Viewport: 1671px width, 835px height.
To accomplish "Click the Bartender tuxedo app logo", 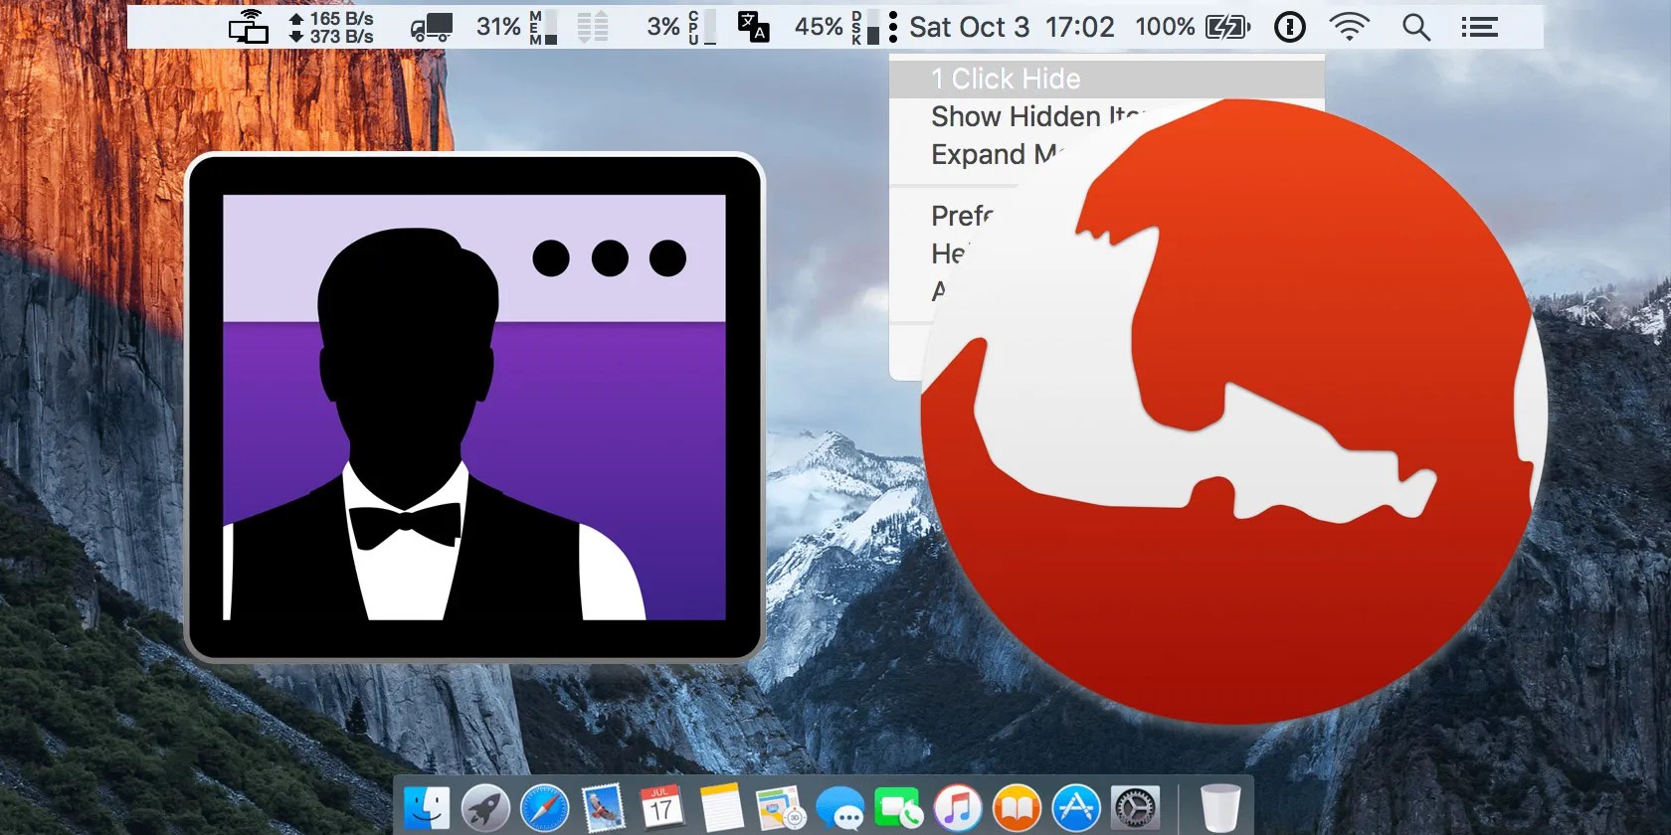I will point(474,408).
